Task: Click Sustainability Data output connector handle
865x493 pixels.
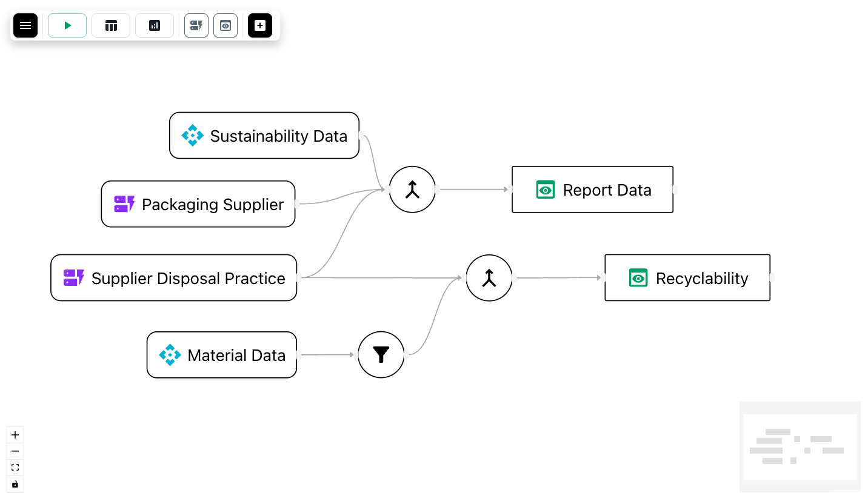Action: pos(361,136)
